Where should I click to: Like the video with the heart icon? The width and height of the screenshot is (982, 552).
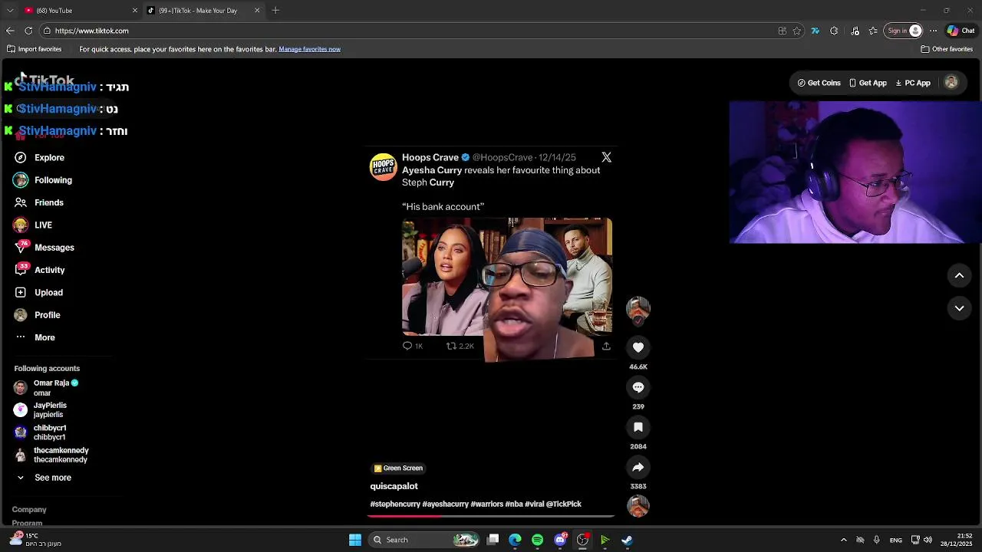pos(638,347)
